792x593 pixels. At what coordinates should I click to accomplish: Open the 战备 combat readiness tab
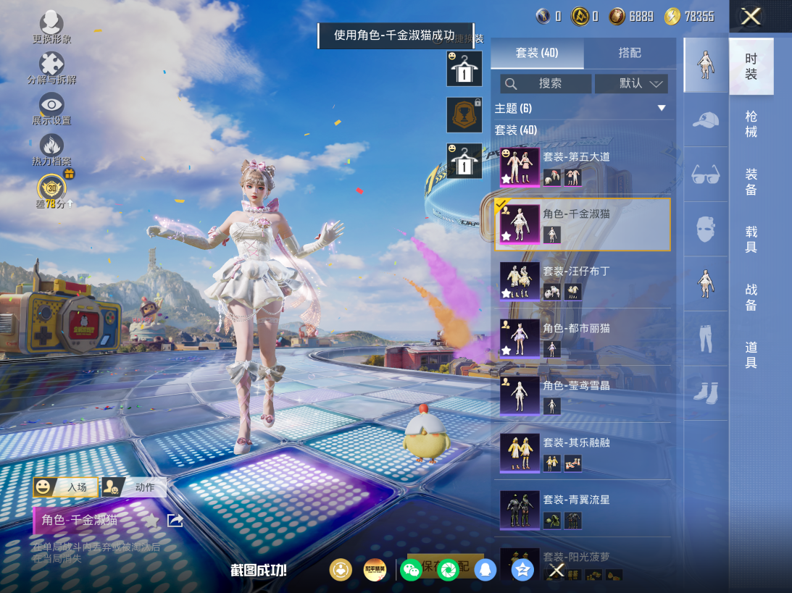click(751, 298)
